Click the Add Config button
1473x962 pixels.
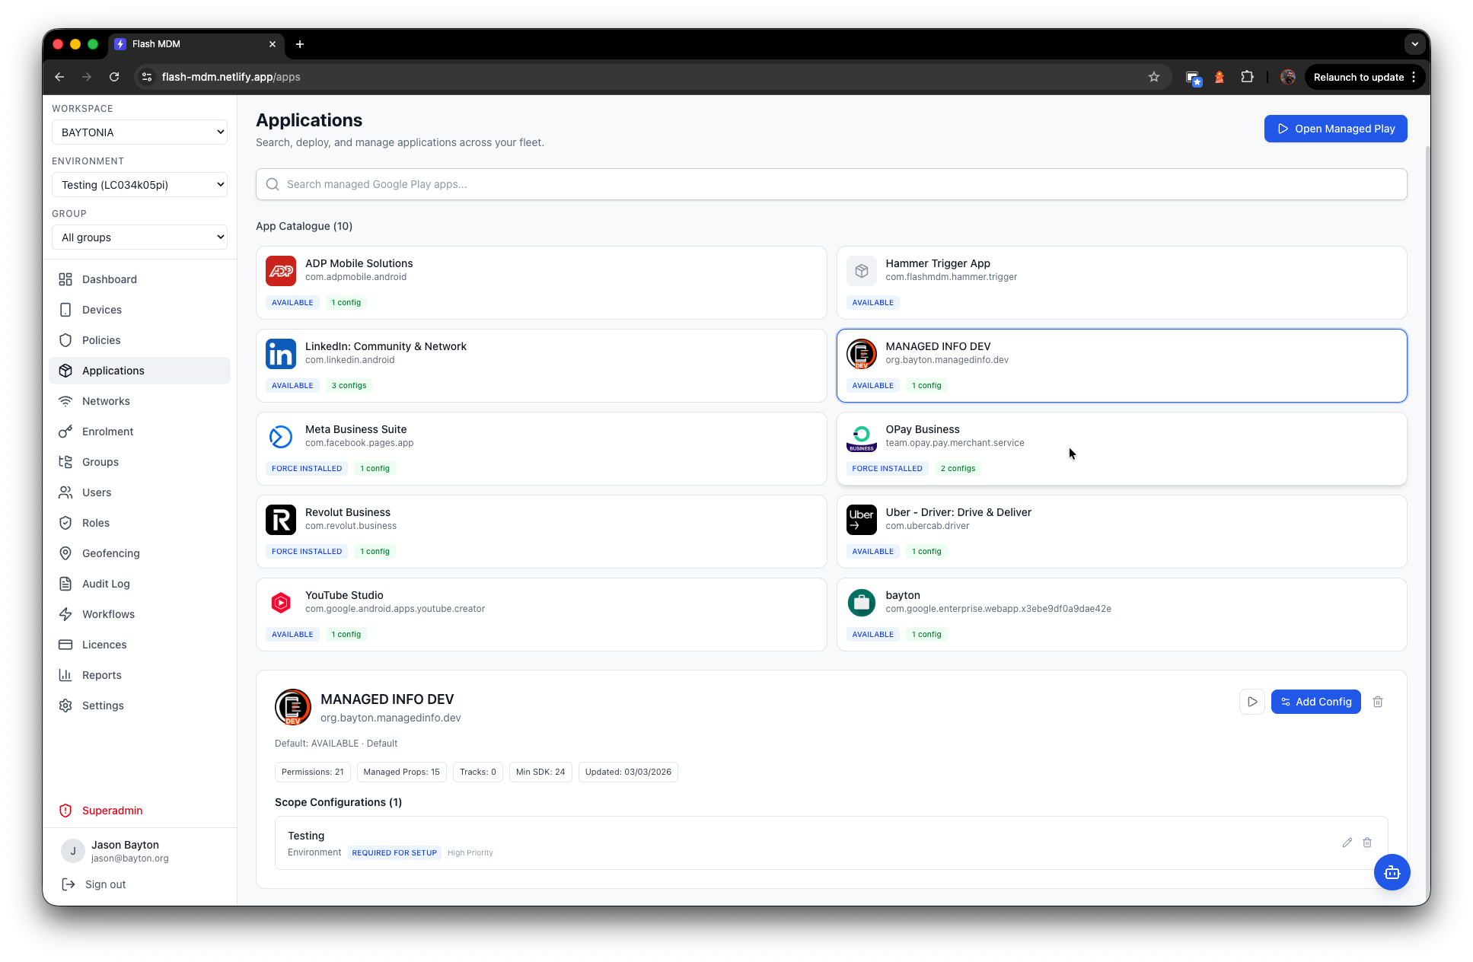click(1315, 702)
